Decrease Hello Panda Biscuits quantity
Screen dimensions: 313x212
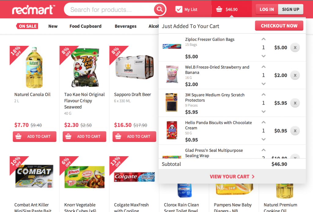[x=263, y=139]
